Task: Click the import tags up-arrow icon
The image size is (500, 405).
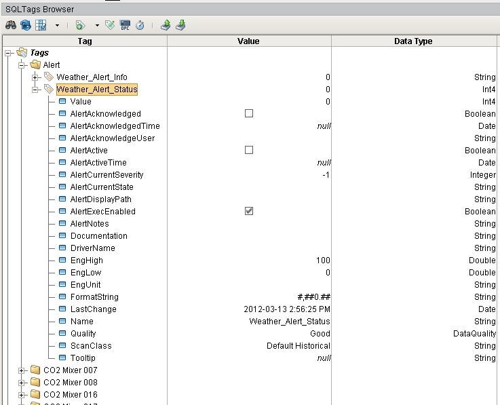Action: click(x=165, y=25)
